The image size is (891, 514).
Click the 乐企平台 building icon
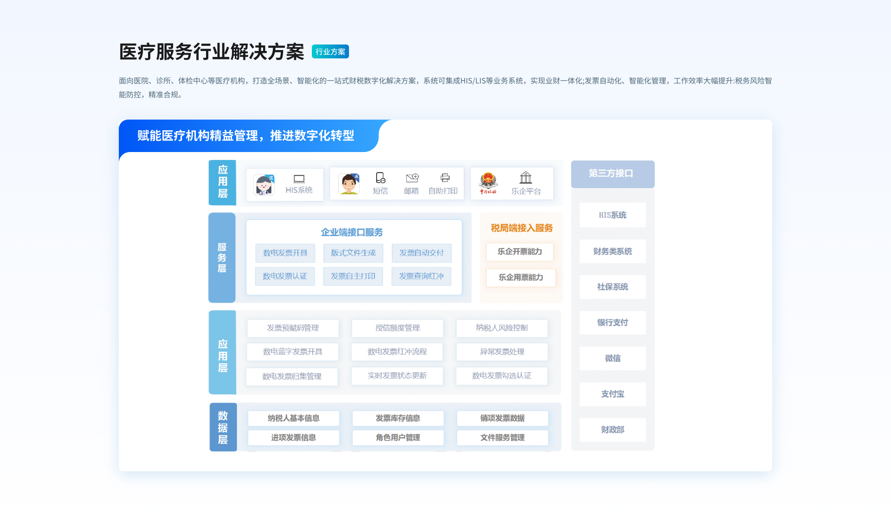(526, 178)
